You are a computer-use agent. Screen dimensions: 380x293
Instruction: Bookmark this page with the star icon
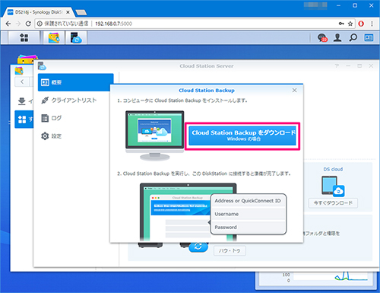[350, 24]
